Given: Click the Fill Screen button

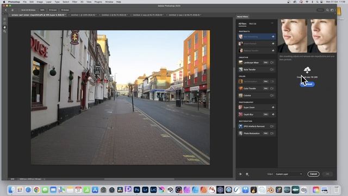Looking at the screenshot, I should (x=65, y=10).
